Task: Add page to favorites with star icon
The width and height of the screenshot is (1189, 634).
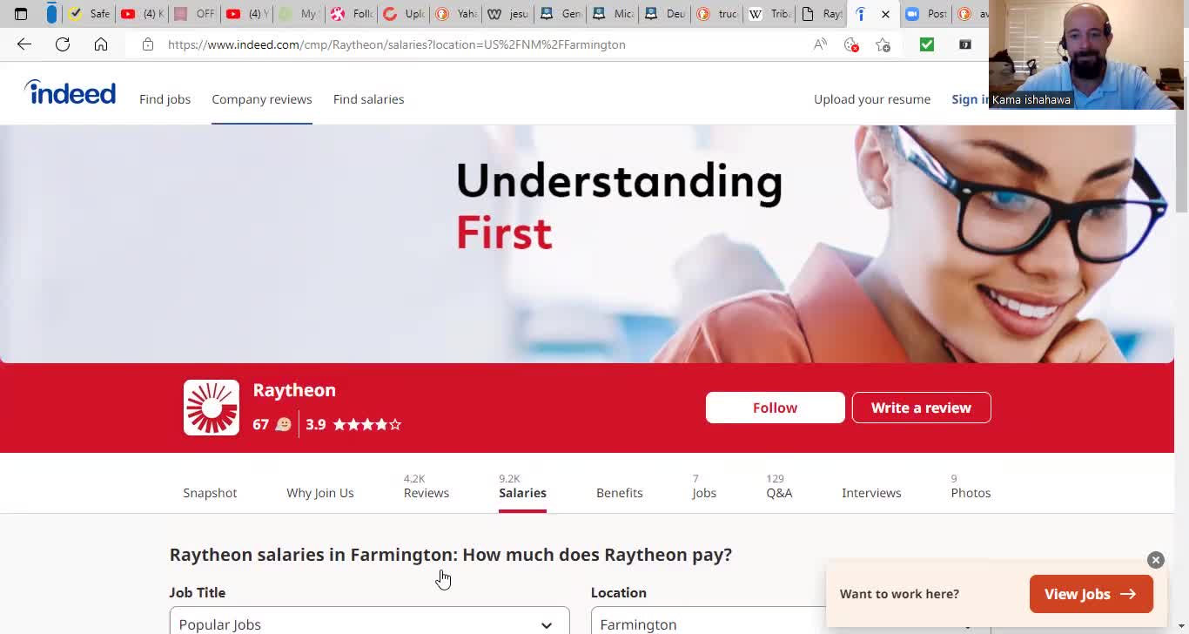Action: pyautogui.click(x=883, y=44)
